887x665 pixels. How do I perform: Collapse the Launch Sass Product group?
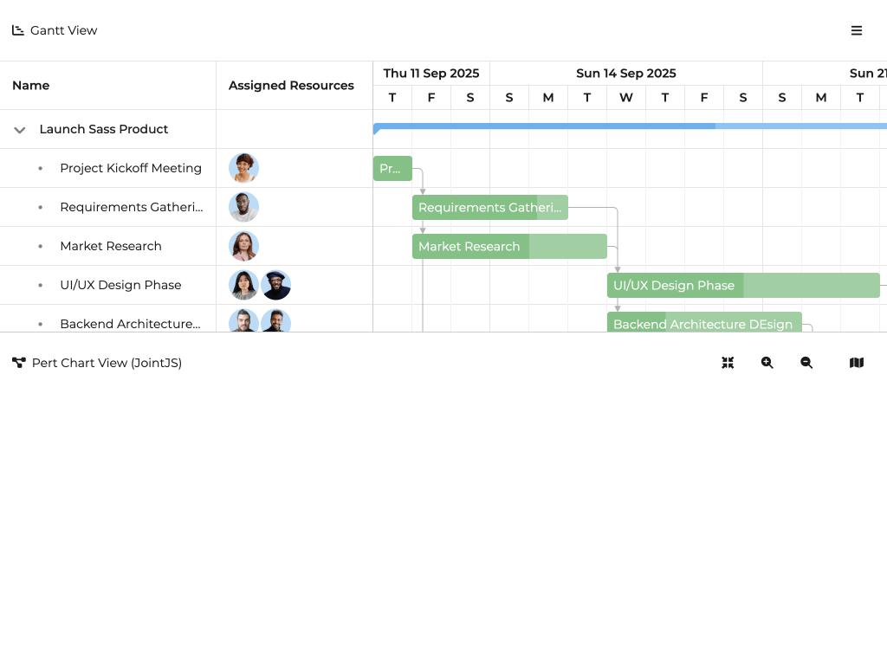click(19, 129)
